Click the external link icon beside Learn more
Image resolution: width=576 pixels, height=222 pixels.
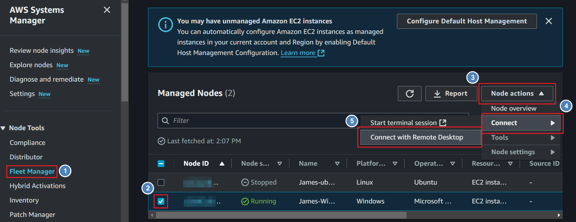click(321, 53)
